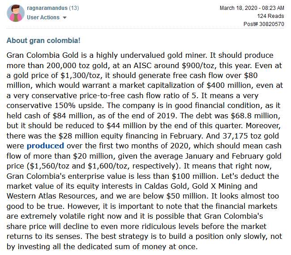Click the Post# 30820570 number
The image size is (291, 255).
click(264, 24)
